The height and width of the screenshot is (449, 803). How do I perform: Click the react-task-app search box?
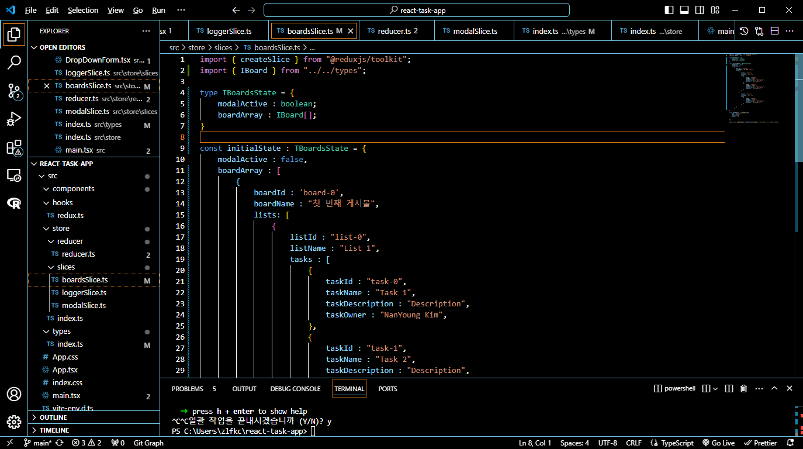coord(416,11)
